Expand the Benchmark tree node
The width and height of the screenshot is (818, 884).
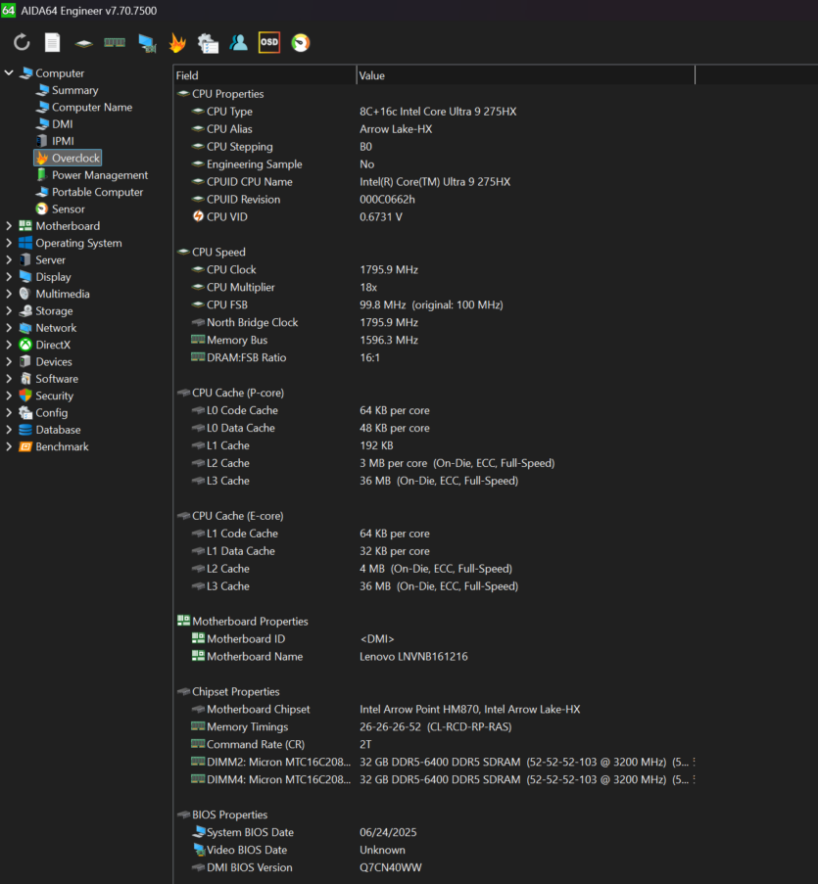tap(9, 446)
